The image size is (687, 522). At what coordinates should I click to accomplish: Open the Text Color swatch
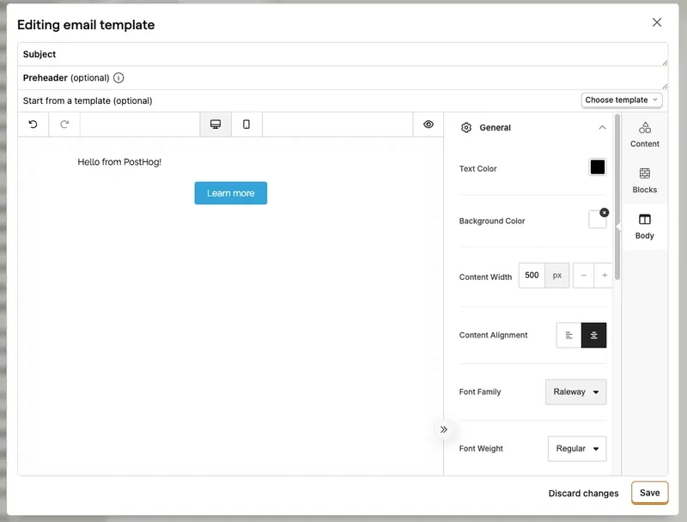click(x=599, y=168)
